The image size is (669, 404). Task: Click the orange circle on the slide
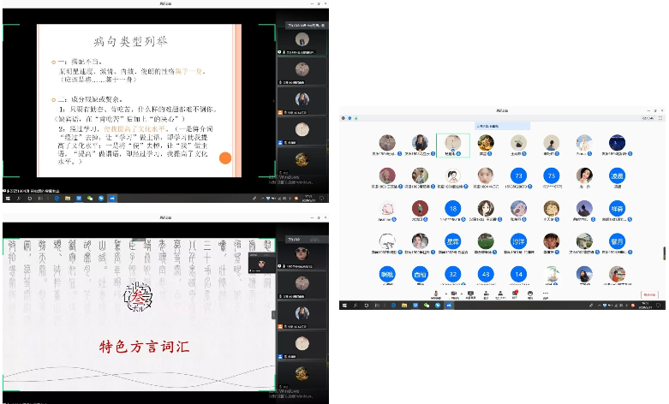(226, 158)
